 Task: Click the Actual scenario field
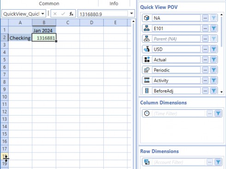click(176, 59)
